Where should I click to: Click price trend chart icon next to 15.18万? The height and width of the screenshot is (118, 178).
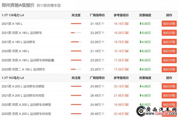coord(127,51)
